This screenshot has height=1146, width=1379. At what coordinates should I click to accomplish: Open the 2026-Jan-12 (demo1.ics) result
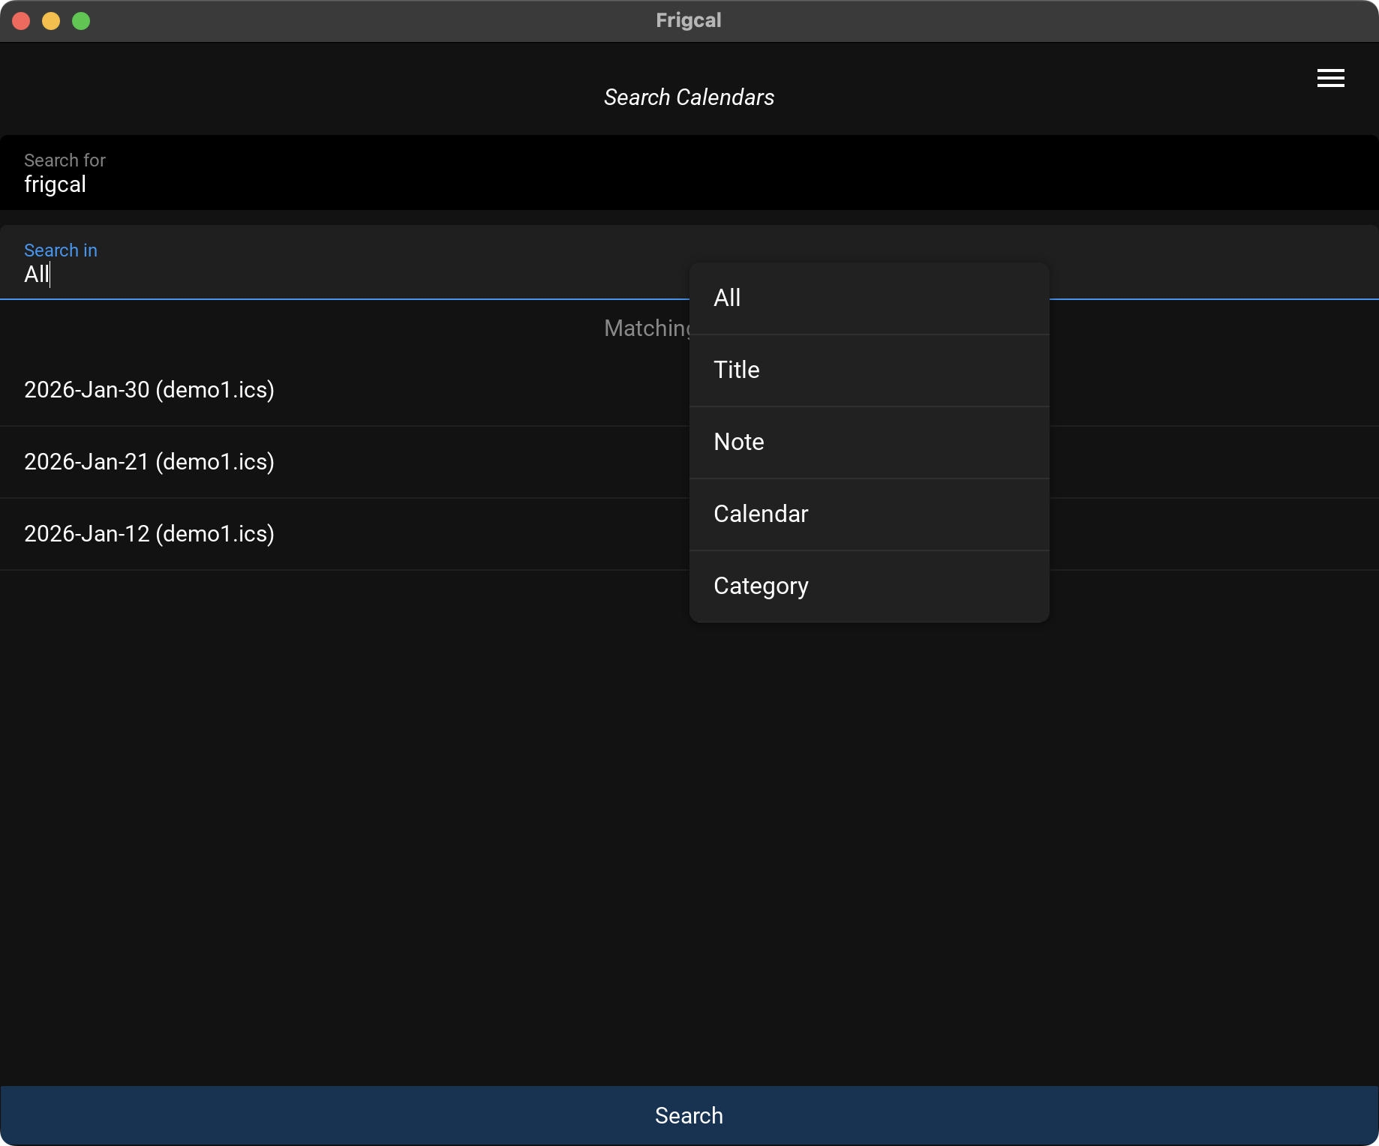149,534
